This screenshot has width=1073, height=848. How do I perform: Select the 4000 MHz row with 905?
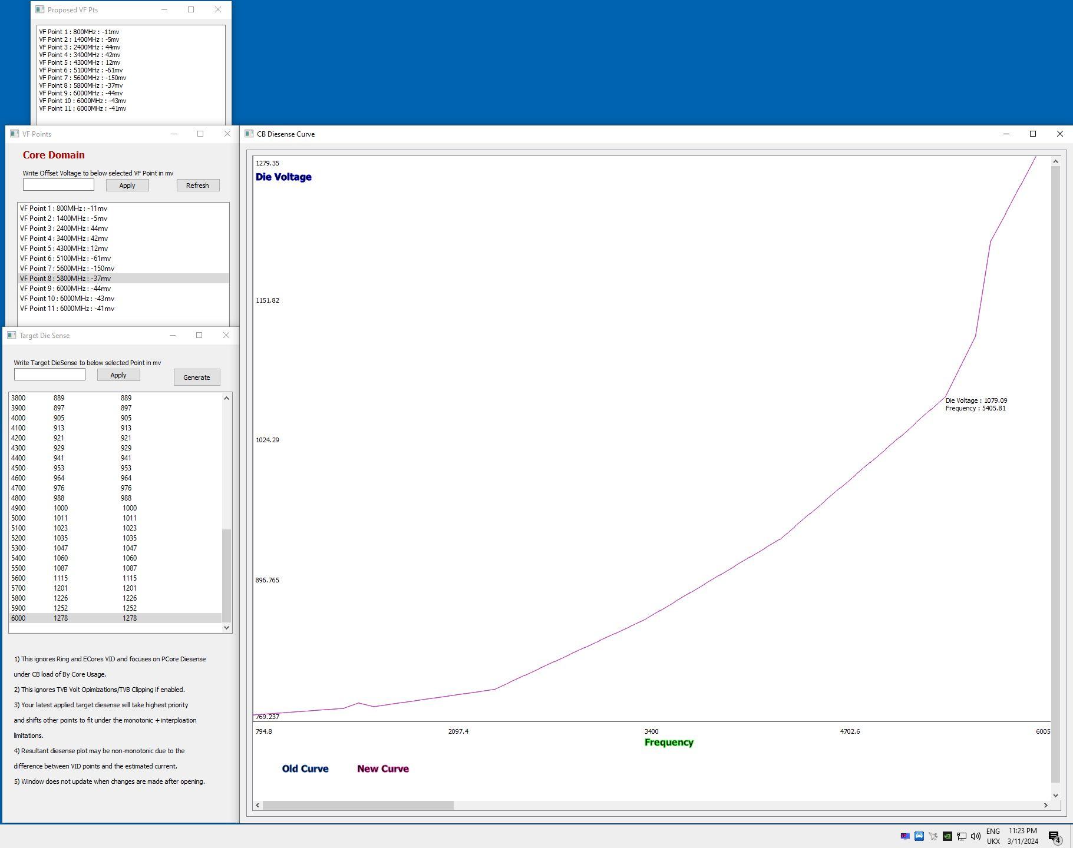115,418
